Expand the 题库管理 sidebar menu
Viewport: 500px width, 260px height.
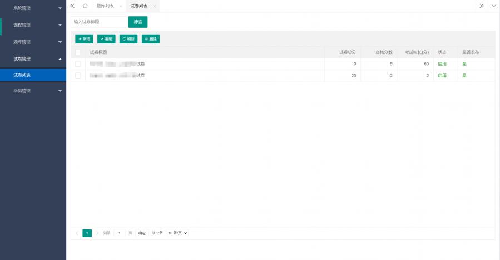tap(33, 42)
